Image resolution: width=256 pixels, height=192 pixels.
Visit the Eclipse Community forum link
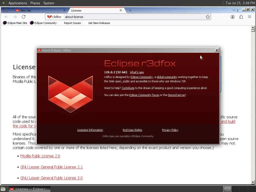(144, 95)
